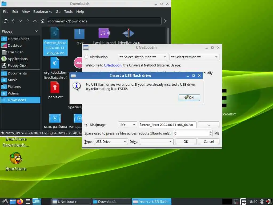Click the desktop switcher icon in taskbar
Screen dimensions: 273x205
point(36,201)
